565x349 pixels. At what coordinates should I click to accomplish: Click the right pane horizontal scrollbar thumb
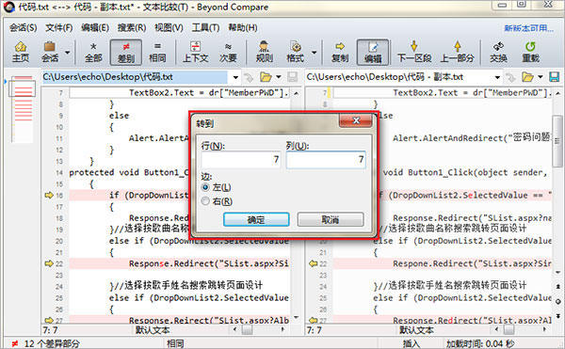pyautogui.click(x=508, y=329)
